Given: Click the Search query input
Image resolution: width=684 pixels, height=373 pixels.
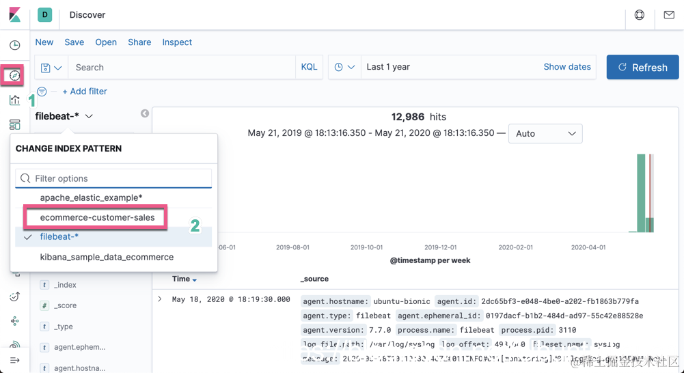Looking at the screenshot, I should [182, 67].
